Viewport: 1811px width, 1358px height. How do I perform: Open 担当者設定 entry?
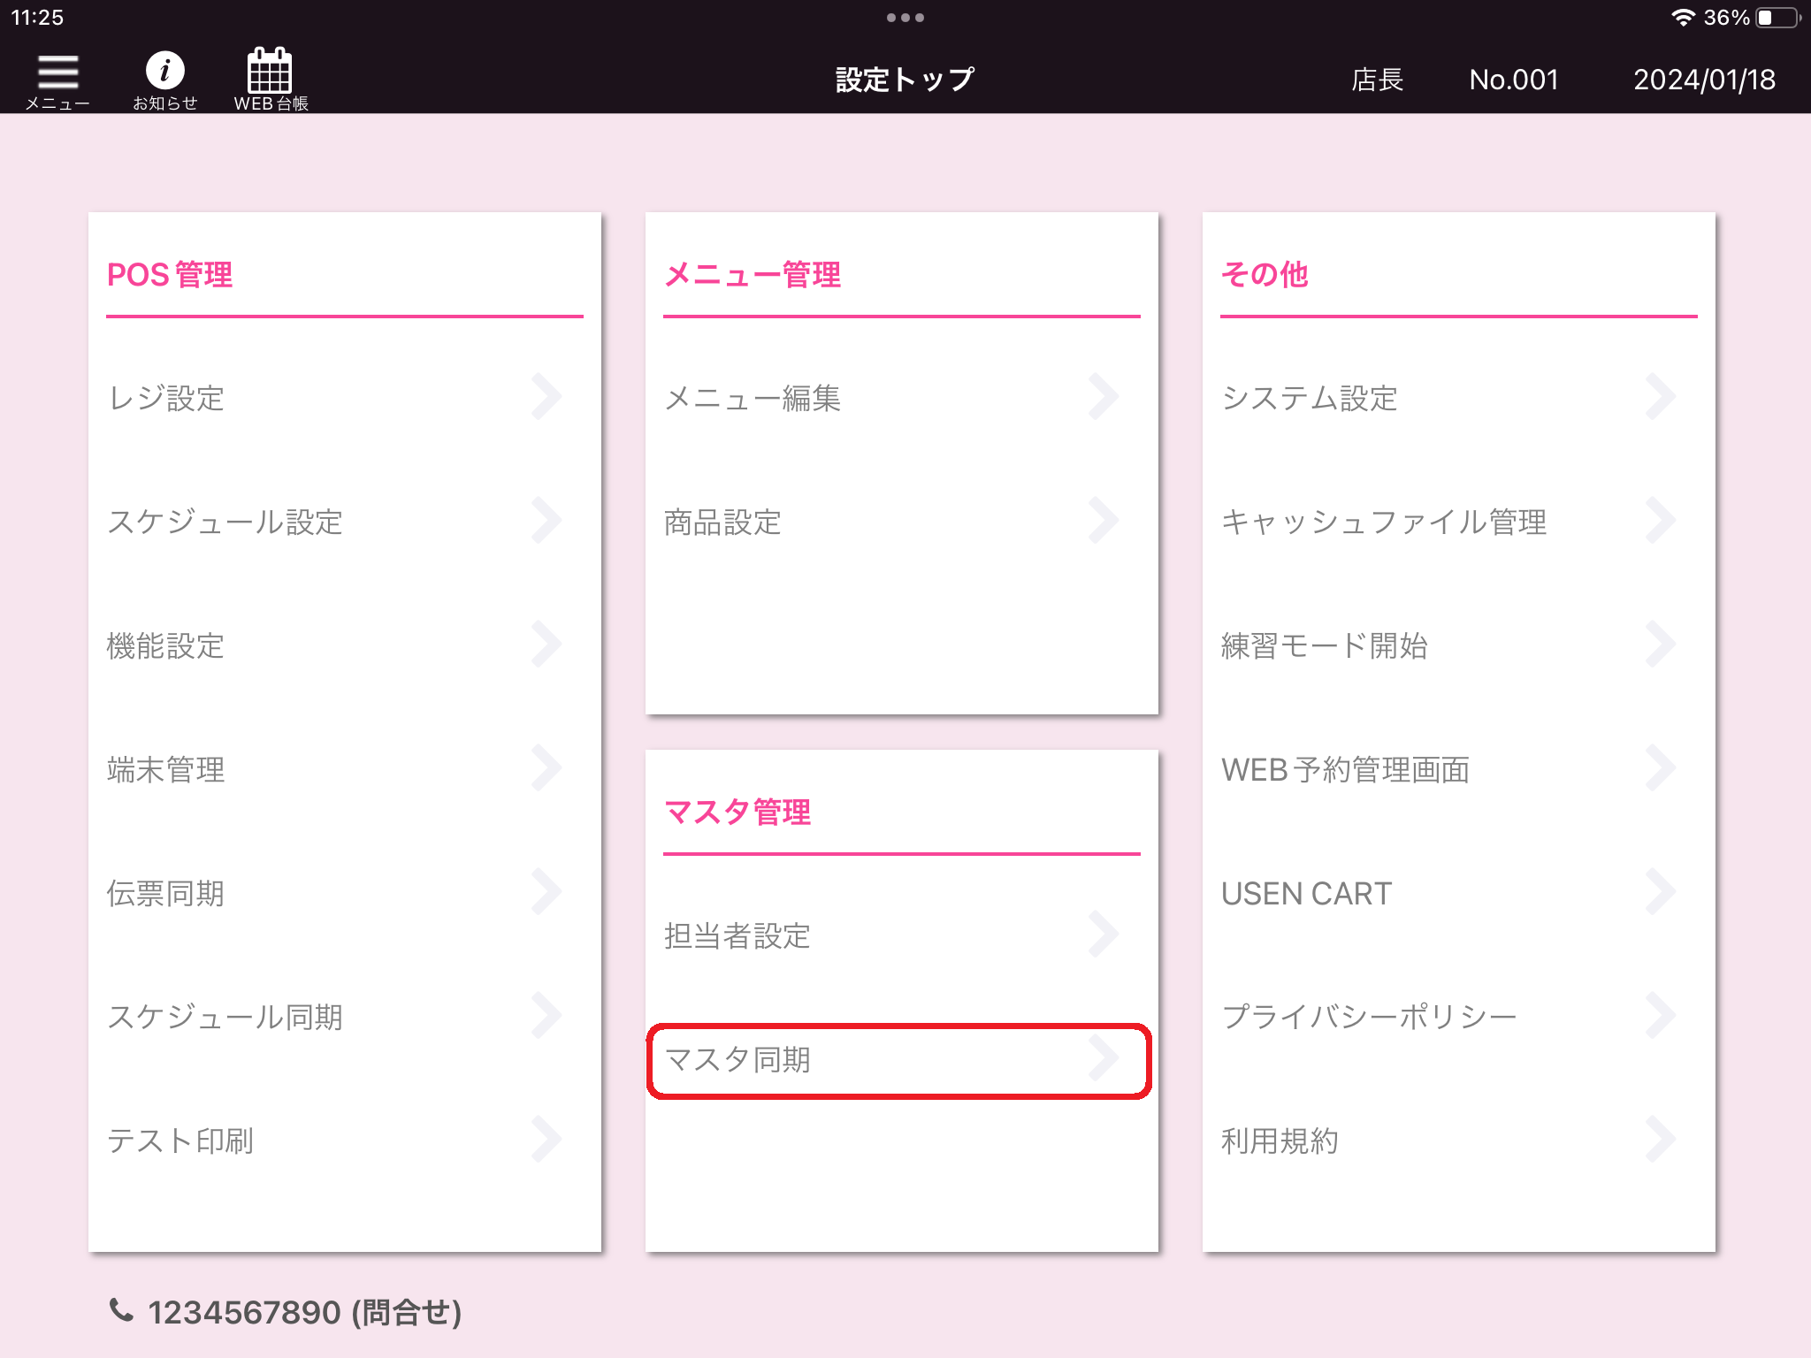click(x=737, y=935)
